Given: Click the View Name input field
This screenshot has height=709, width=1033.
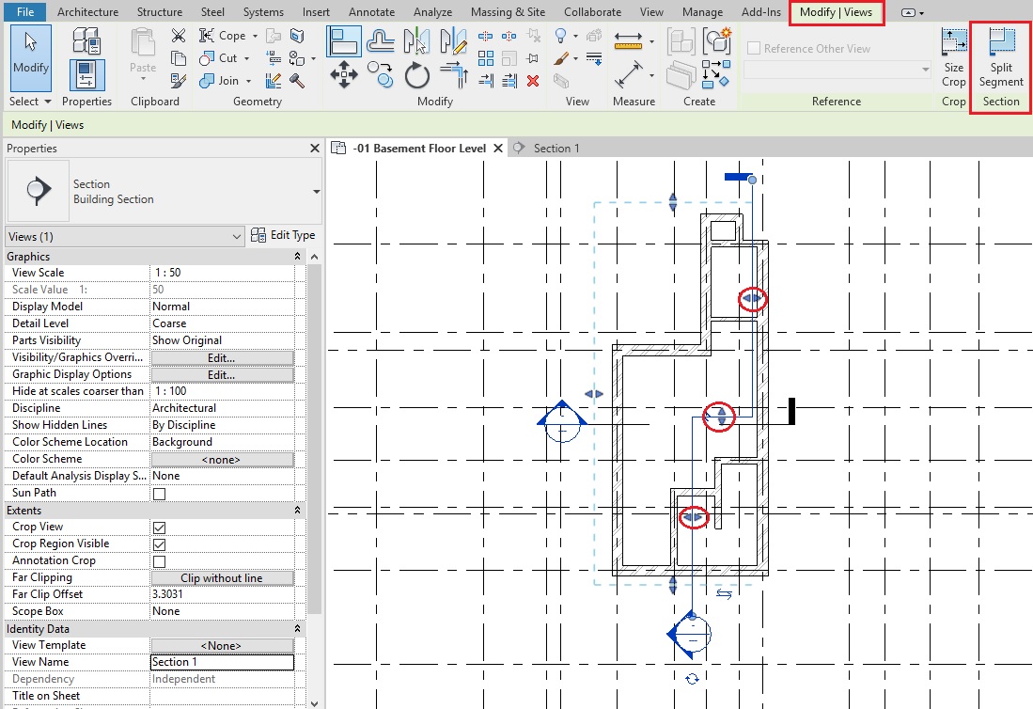Looking at the screenshot, I should (222, 662).
